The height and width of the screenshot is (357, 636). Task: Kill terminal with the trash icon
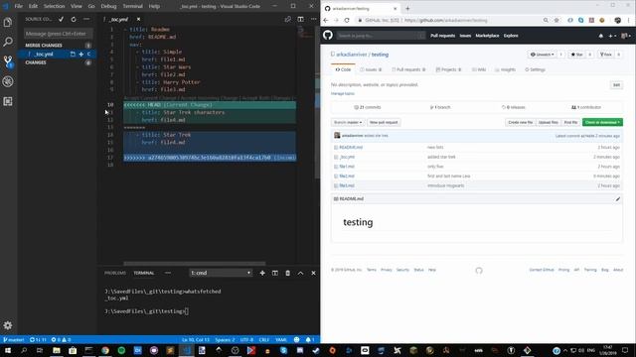pyautogui.click(x=287, y=273)
